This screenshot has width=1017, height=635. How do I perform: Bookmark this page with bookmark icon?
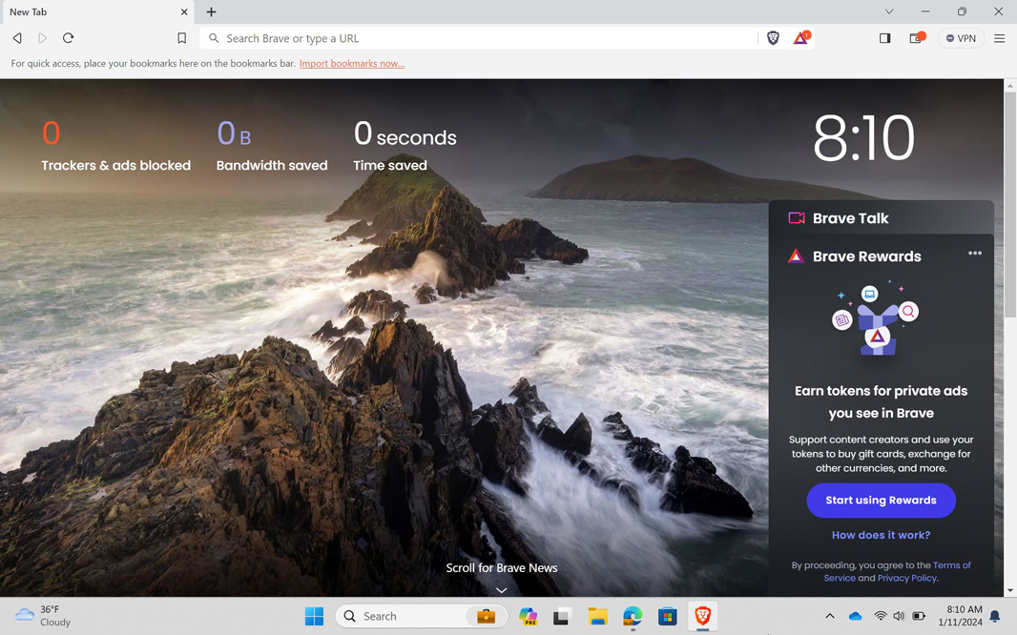[x=181, y=38]
